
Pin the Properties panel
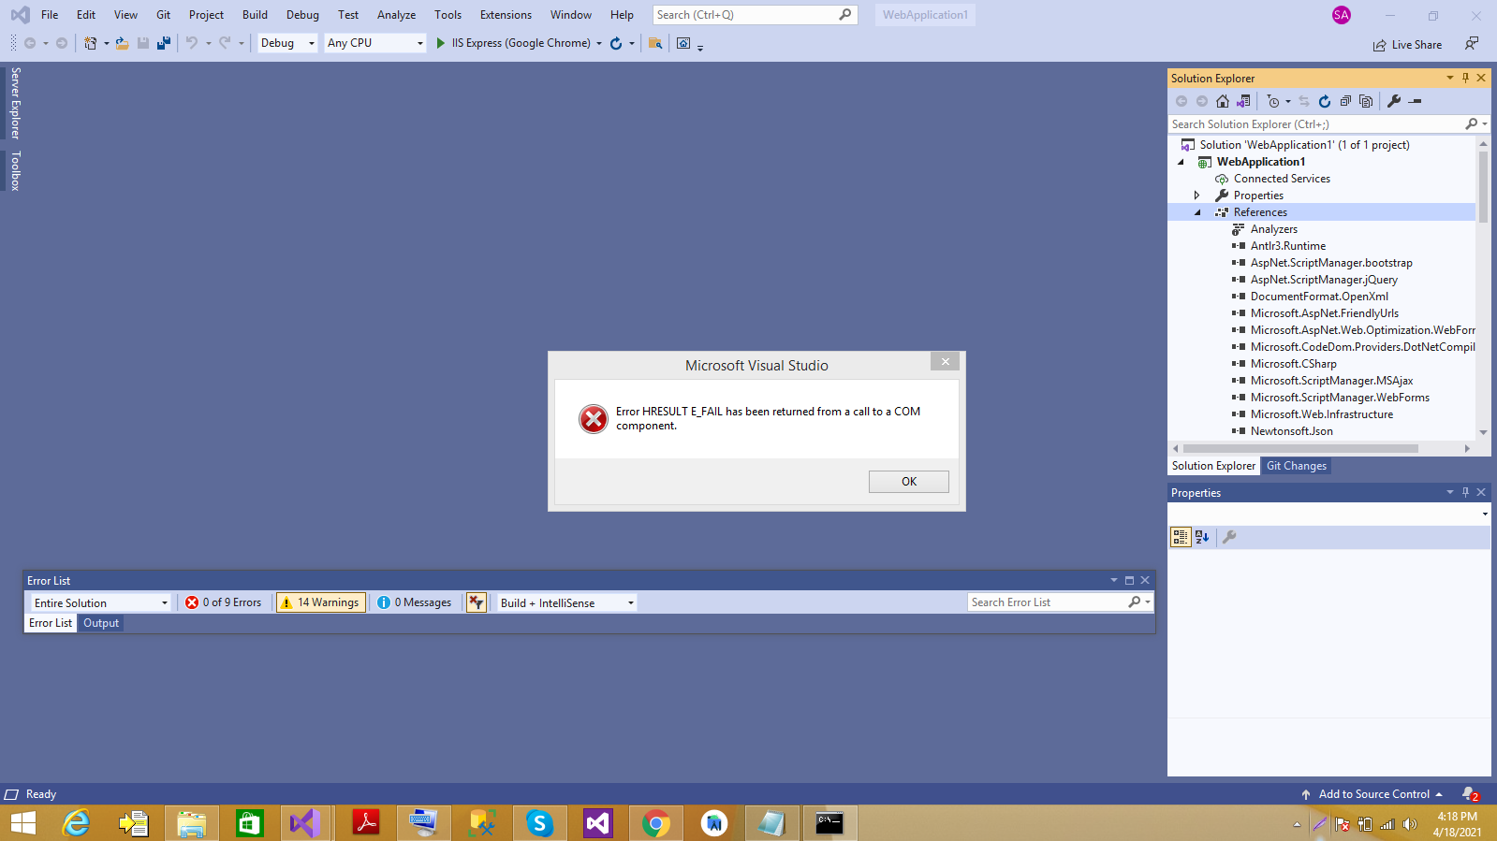click(x=1465, y=492)
